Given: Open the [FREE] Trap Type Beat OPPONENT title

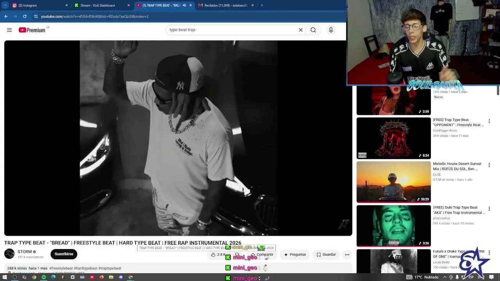Looking at the screenshot, I should (458, 122).
